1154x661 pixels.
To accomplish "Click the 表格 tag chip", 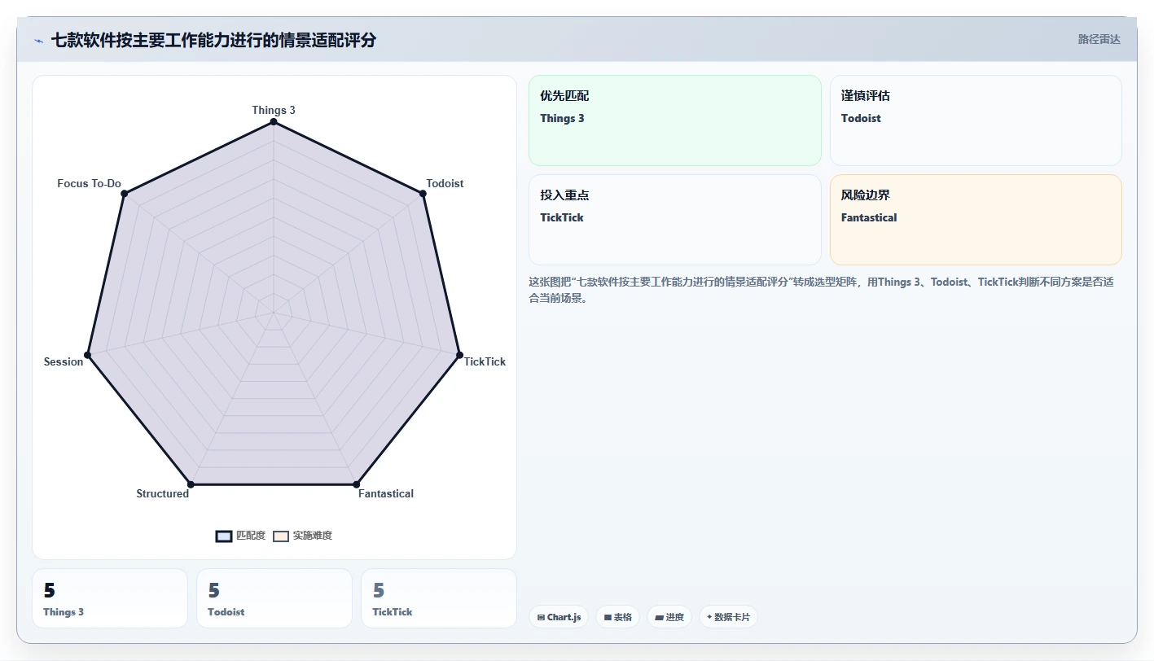I will point(618,617).
